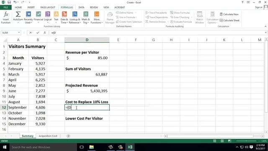Click the select-all corner triangle

5,40
